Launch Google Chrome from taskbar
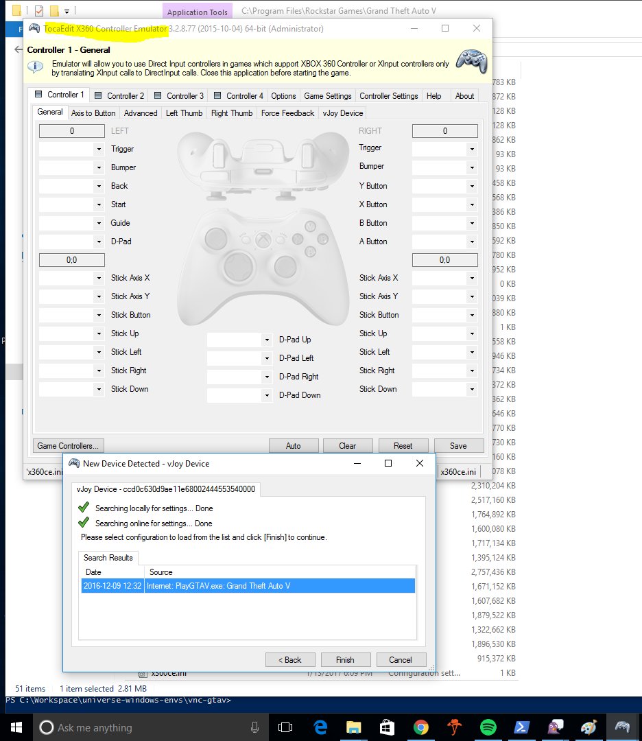The width and height of the screenshot is (642, 741). coord(420,727)
